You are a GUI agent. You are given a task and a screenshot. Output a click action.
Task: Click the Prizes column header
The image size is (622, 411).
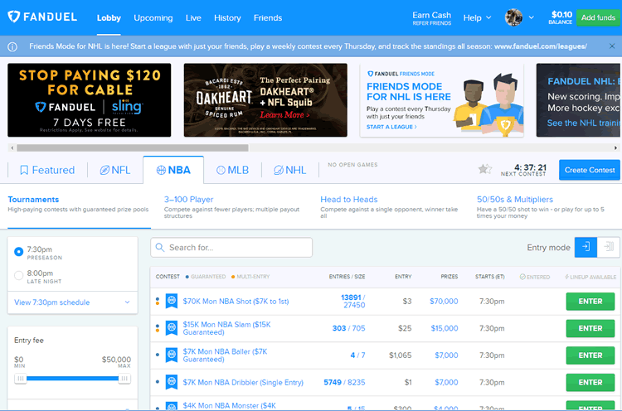tap(449, 277)
